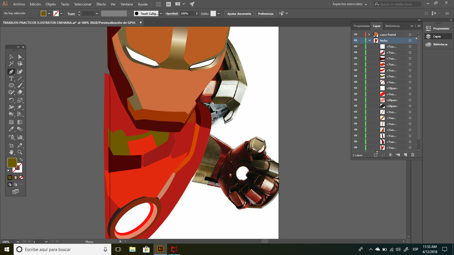The image size is (454, 255).
Task: Select the Shape Builder tool
Action: coord(11,114)
